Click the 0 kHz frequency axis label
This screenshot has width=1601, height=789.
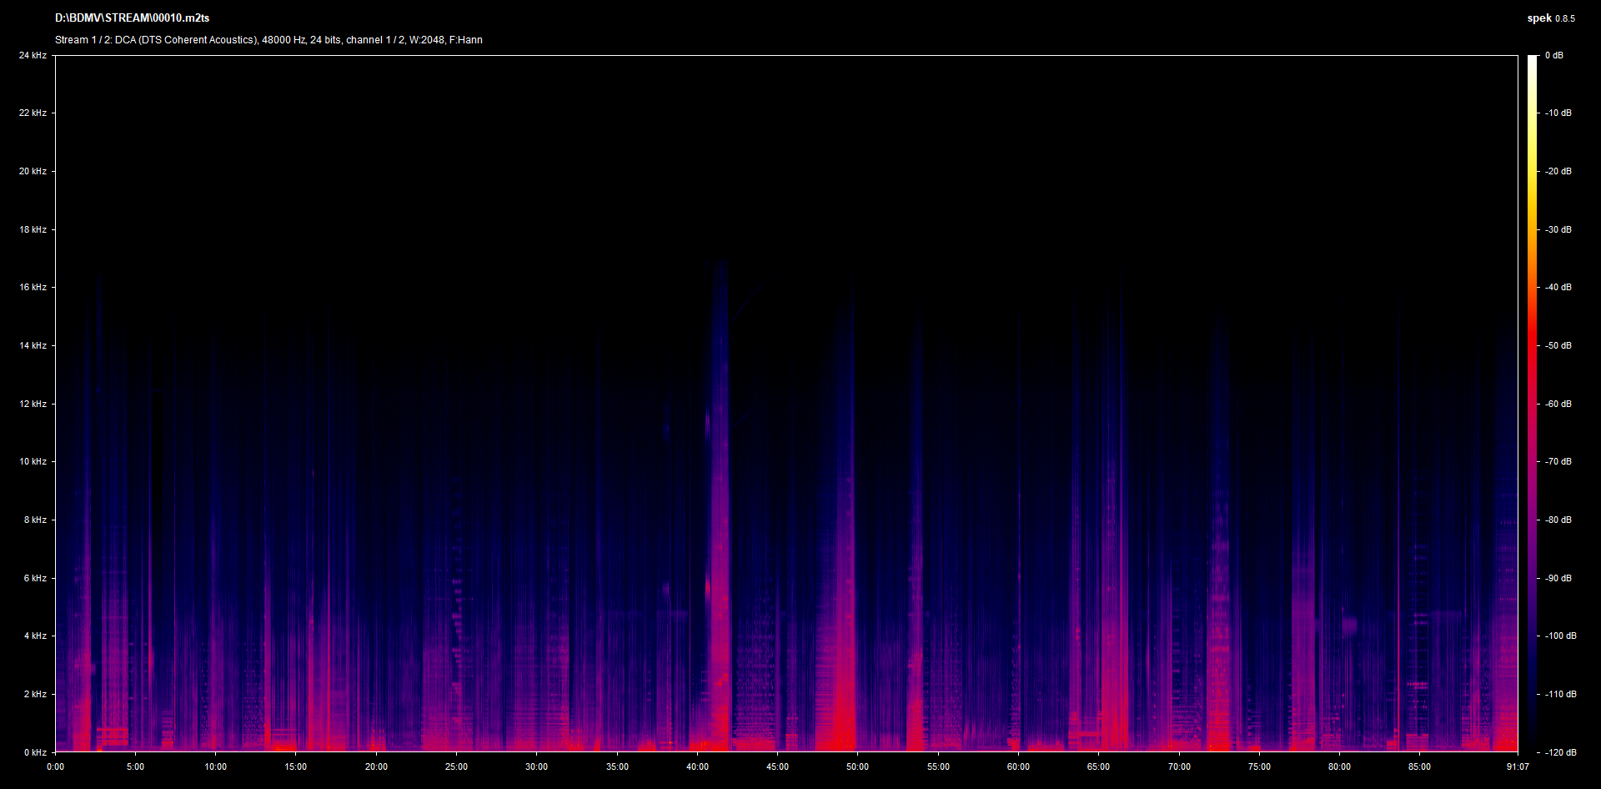[35, 752]
